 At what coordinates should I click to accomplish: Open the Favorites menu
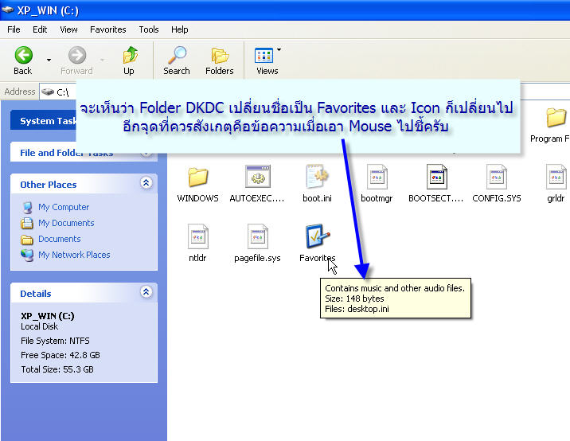108,29
